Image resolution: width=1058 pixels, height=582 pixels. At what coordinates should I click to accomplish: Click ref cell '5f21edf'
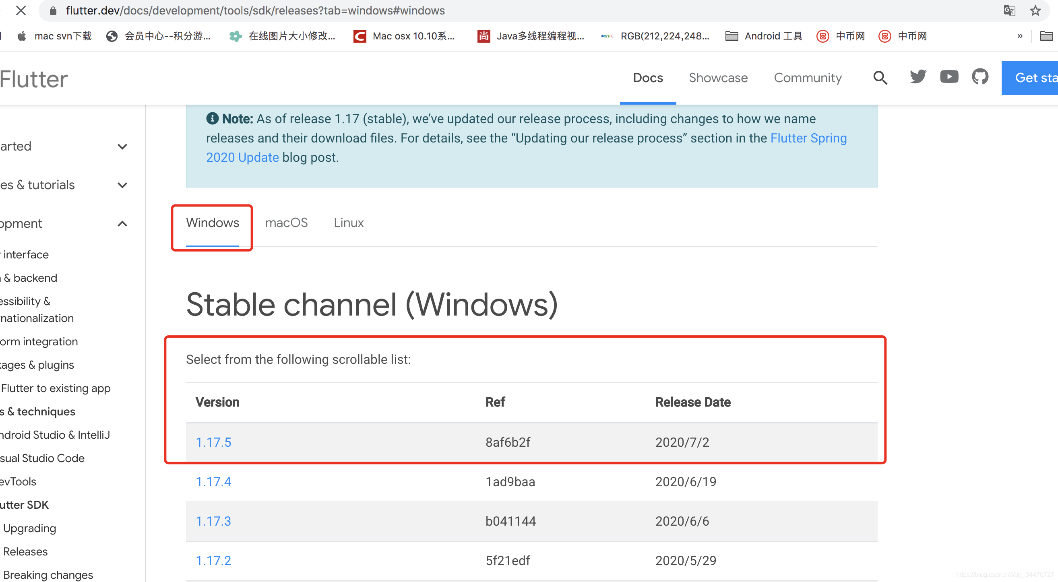pyautogui.click(x=508, y=561)
